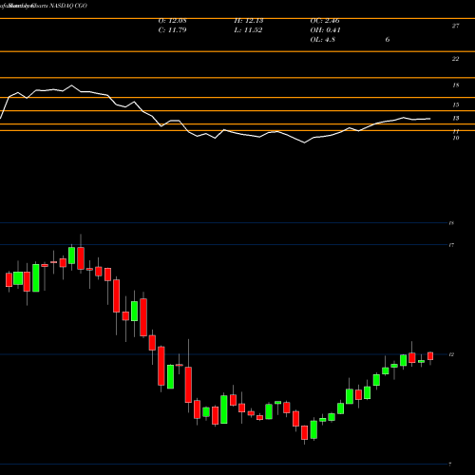Click the endpoint of the white average line
This screenshot has height=475, width=475.
429,119
